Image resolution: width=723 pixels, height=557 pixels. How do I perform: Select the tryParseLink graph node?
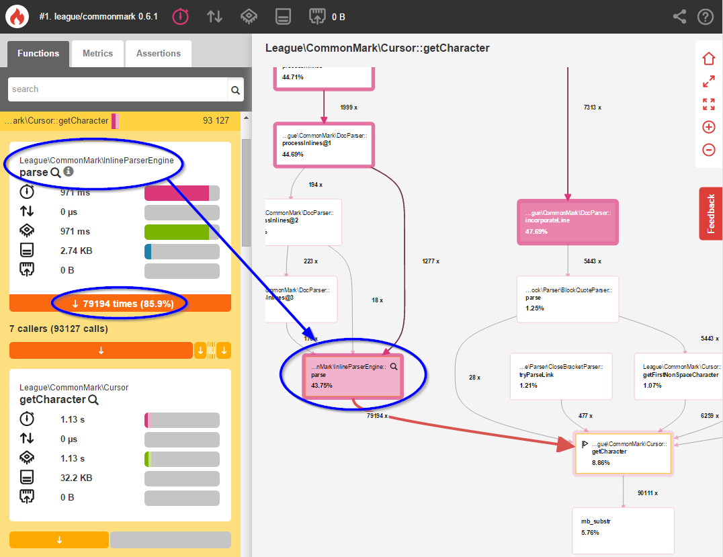[x=561, y=376]
